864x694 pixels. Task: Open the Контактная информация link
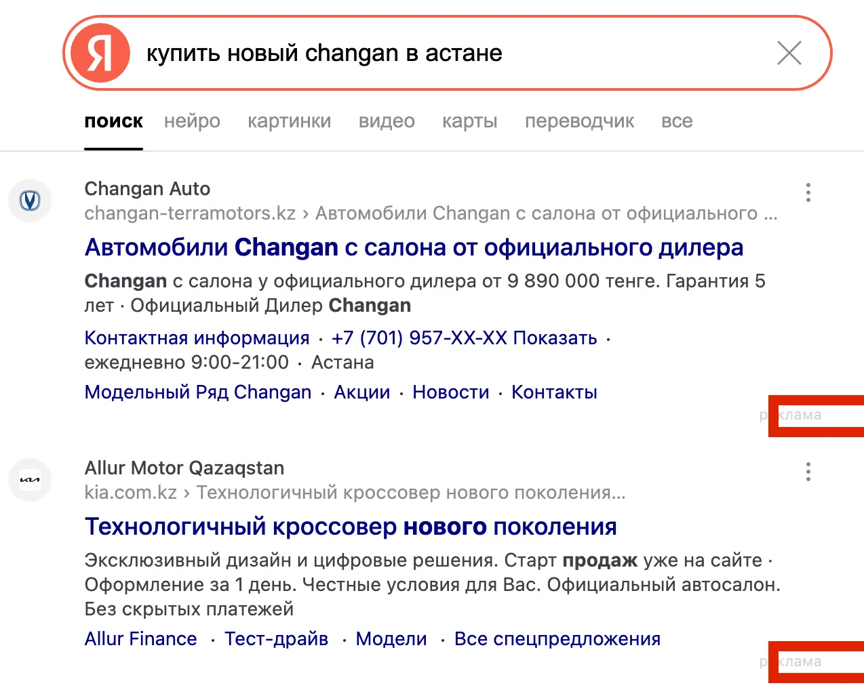(x=197, y=338)
